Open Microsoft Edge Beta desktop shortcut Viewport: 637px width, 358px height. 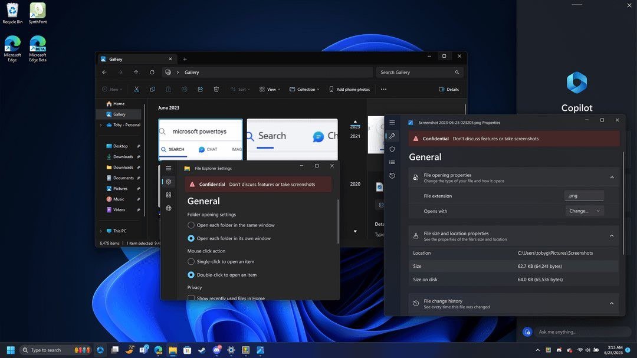pos(38,49)
